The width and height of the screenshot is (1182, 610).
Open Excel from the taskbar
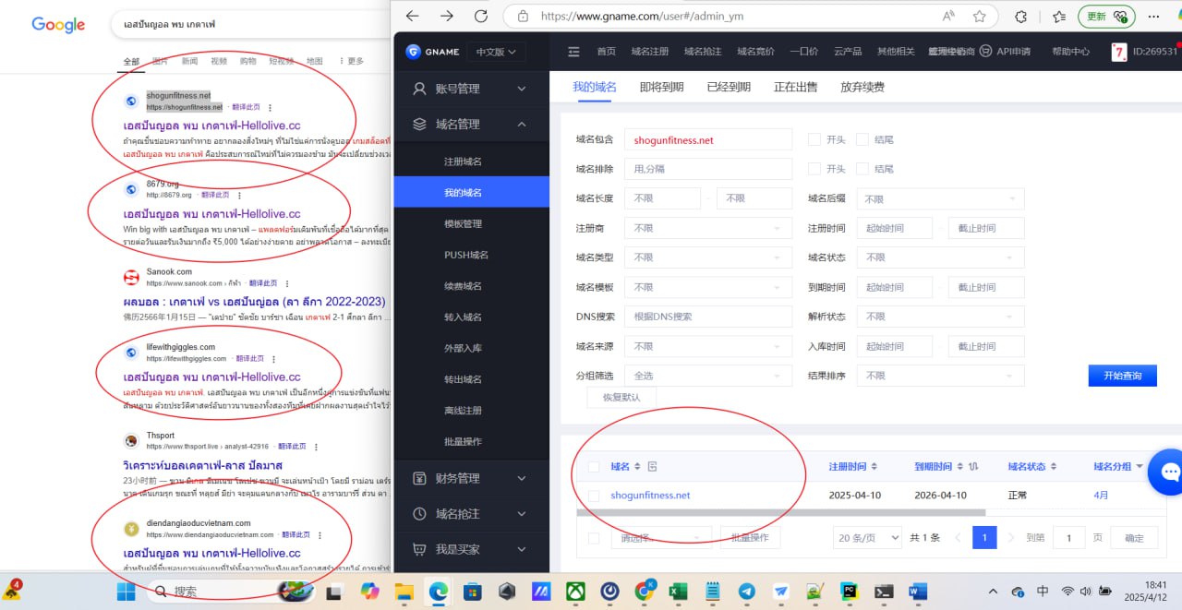(x=678, y=592)
